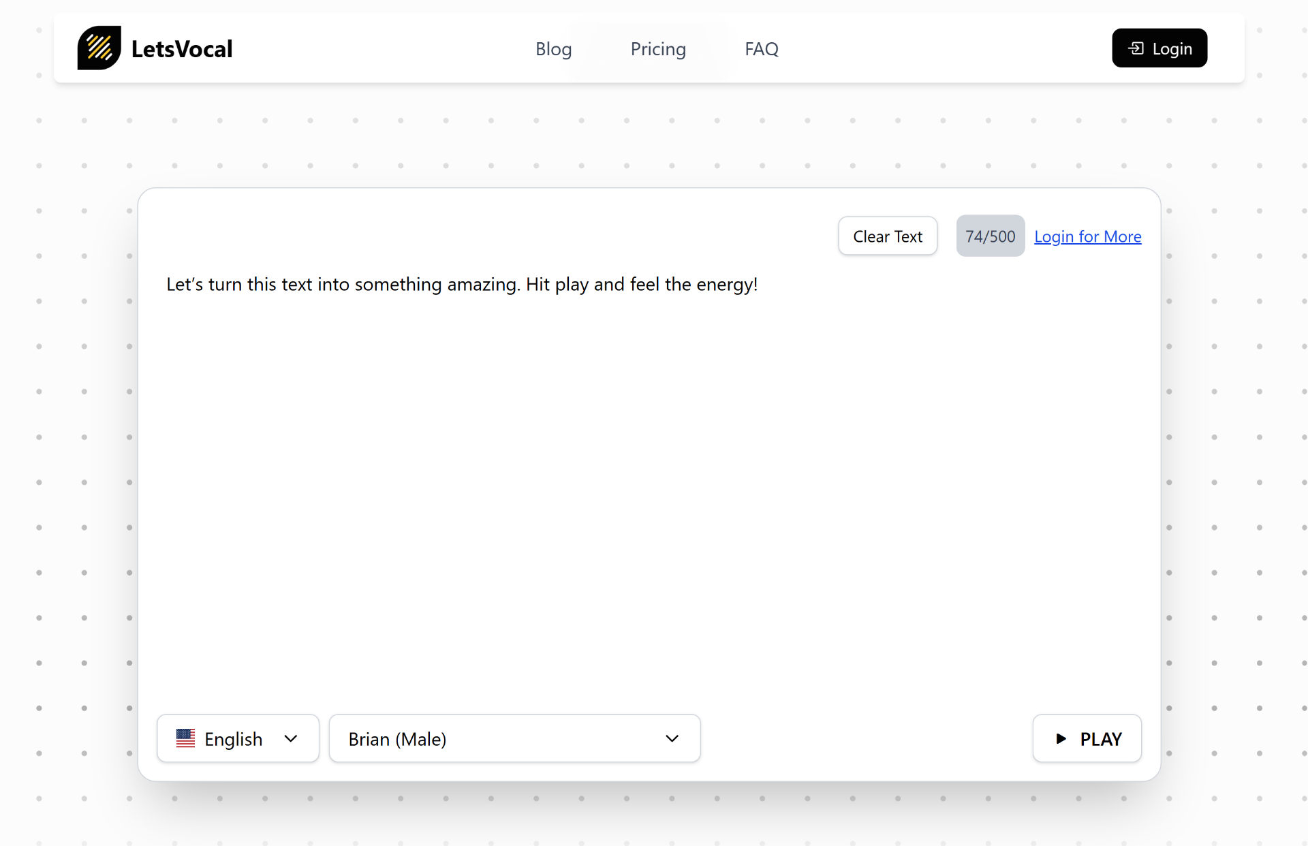The width and height of the screenshot is (1308, 846).
Task: Click the word 'amazing' in the text
Action: point(482,285)
